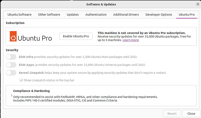Click the ESM Apps description text

point(82,65)
